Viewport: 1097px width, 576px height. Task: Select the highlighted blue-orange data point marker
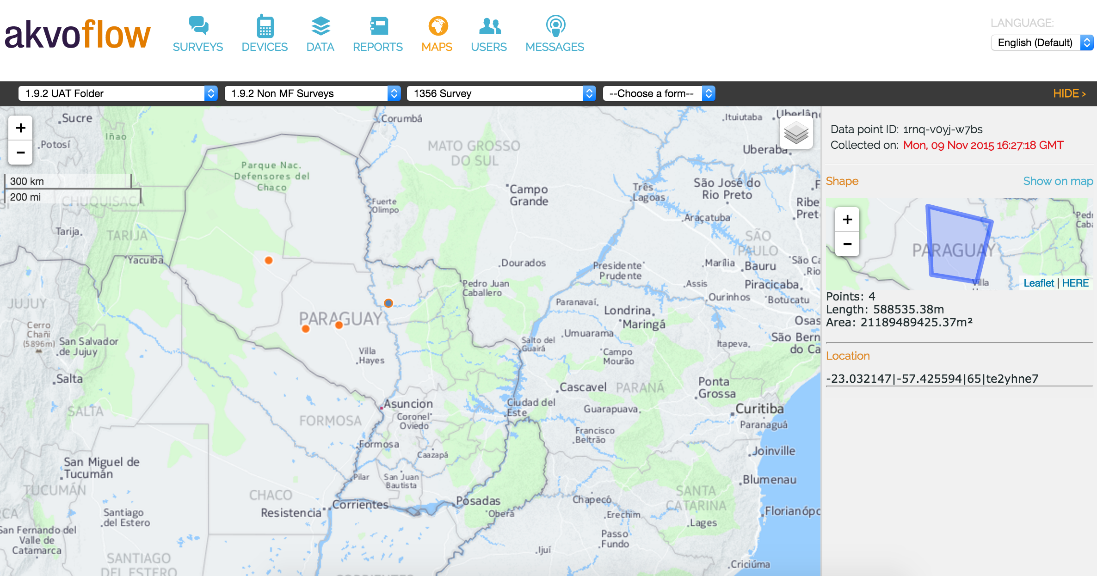tap(388, 303)
